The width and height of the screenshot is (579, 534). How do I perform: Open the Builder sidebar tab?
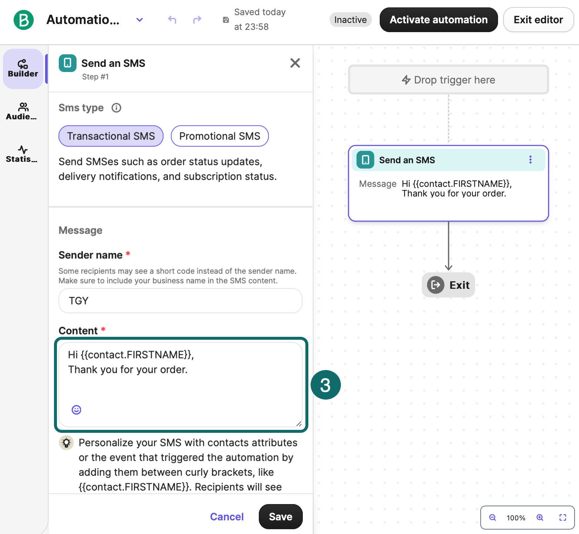[x=23, y=69]
